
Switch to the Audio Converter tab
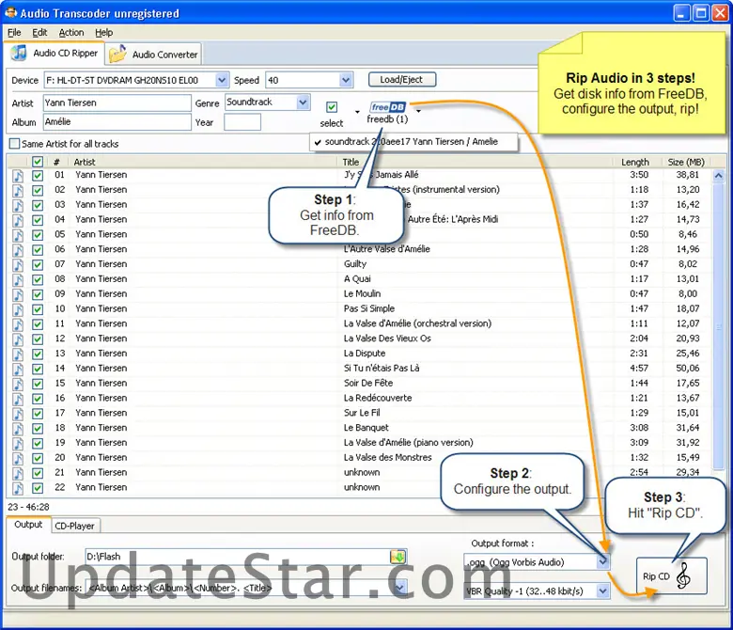[153, 55]
